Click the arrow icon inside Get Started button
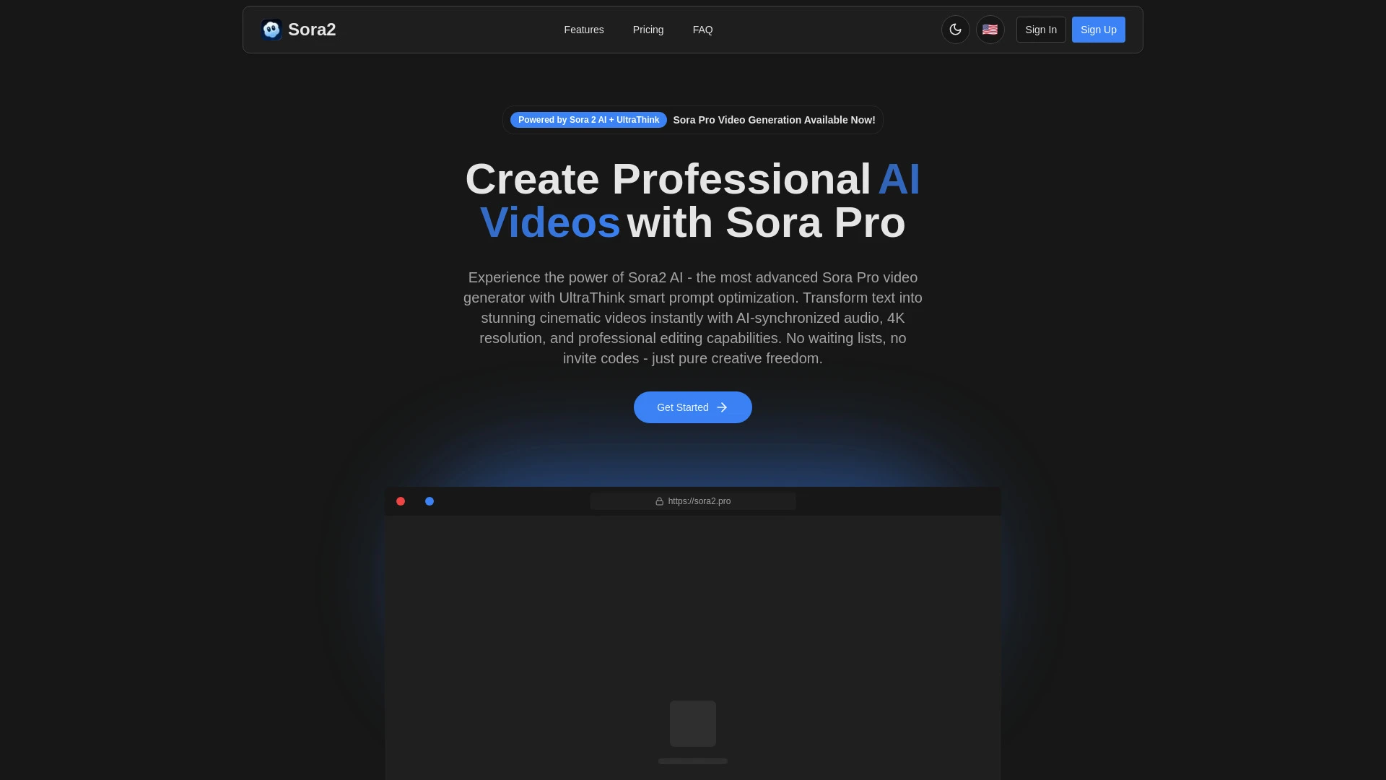 coord(722,407)
